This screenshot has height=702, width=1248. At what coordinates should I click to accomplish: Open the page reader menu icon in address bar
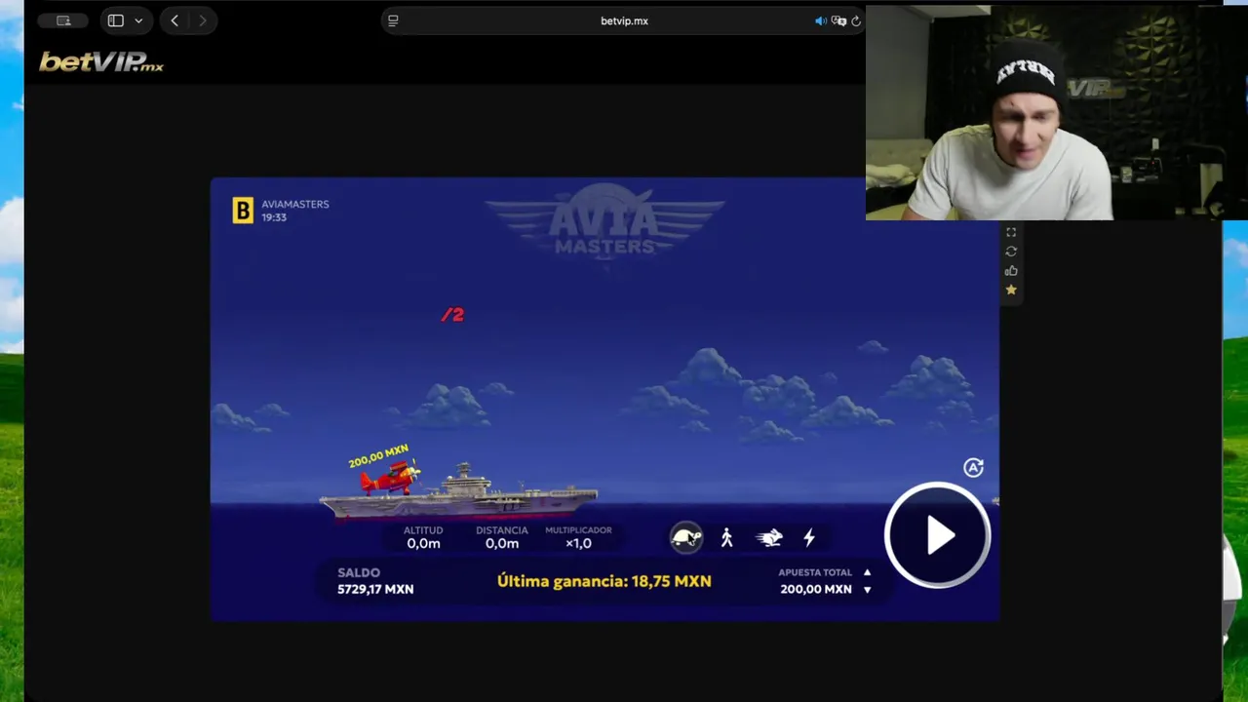coord(393,20)
